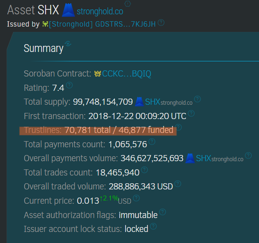Click the hexagon warning icon above stronghold.co
Viewport: 259px width, 243px height.
128,3
